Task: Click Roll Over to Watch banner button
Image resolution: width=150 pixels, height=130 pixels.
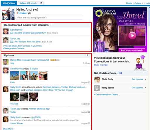Action: (132, 50)
